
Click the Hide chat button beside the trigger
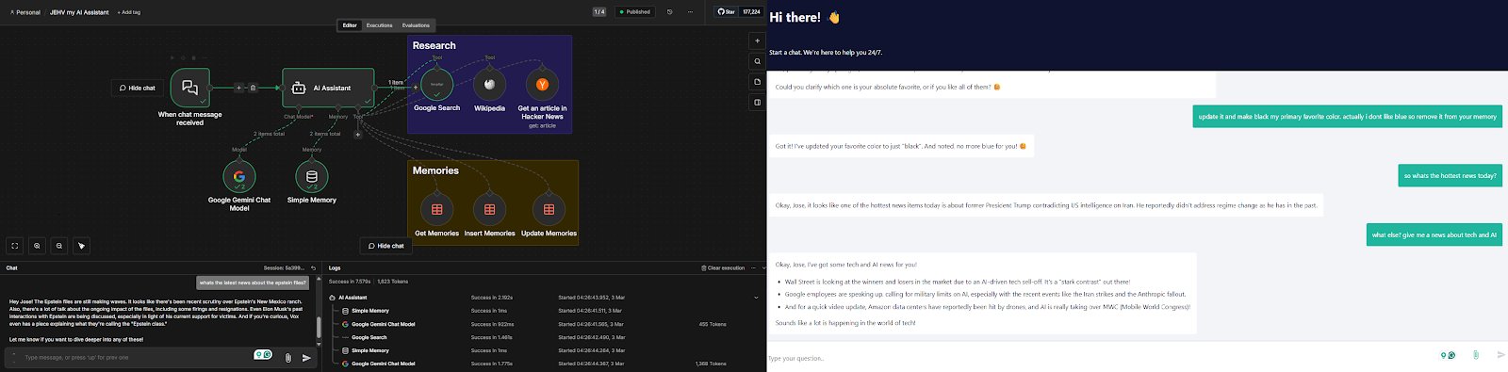138,88
